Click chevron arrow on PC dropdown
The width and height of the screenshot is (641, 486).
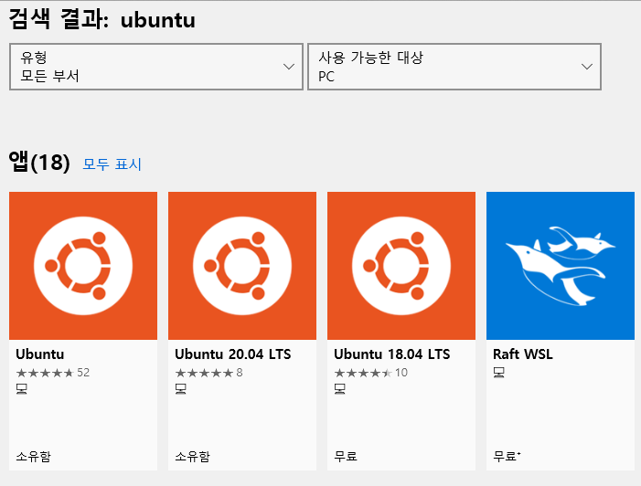pyautogui.click(x=587, y=67)
